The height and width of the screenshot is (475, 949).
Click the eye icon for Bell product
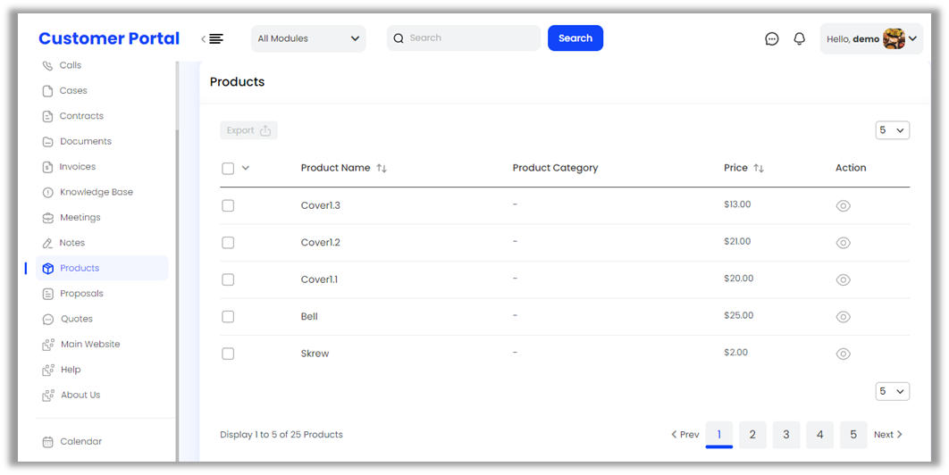(843, 317)
